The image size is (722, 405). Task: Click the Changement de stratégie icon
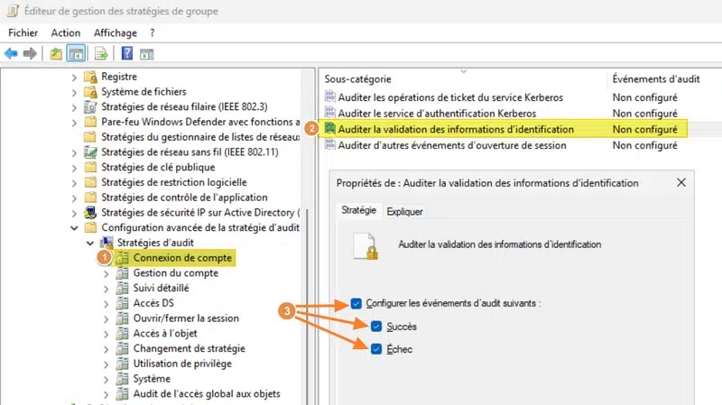(122, 348)
